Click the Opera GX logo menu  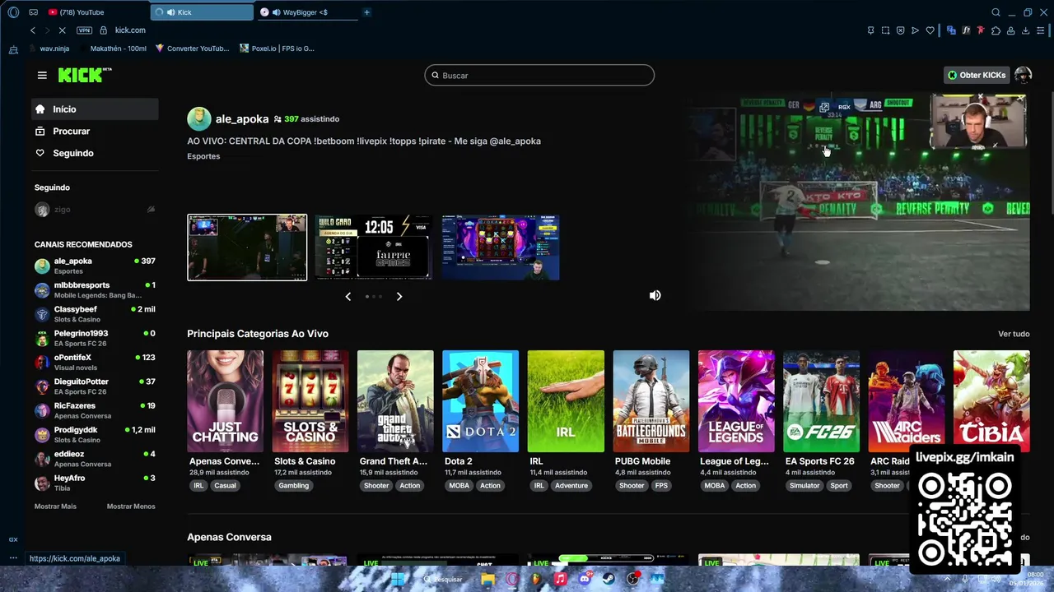(x=13, y=12)
